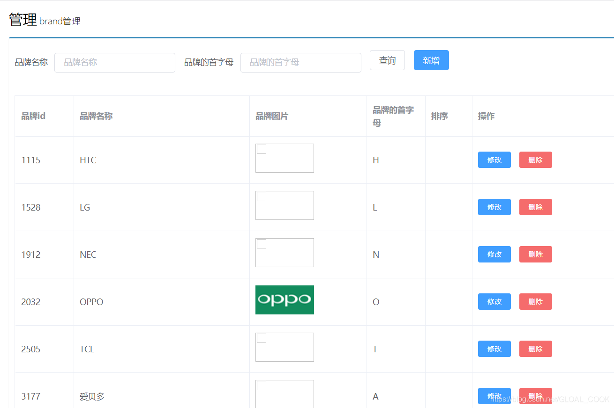Click 修改 for the HTC row
Image resolution: width=614 pixels, height=408 pixels.
pos(494,160)
